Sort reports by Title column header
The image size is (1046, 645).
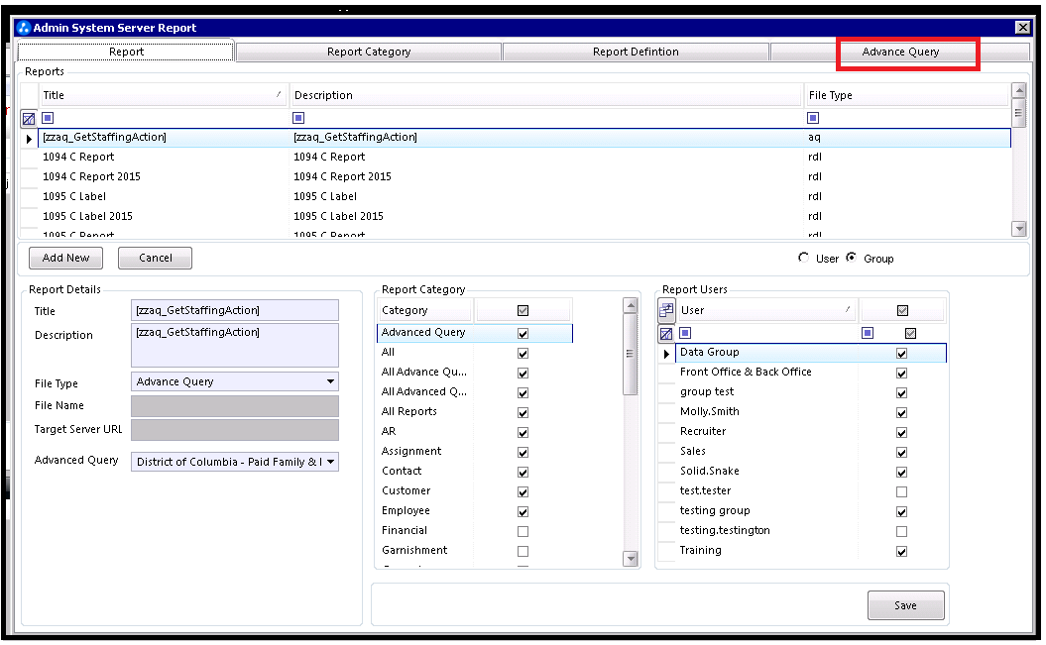[163, 95]
